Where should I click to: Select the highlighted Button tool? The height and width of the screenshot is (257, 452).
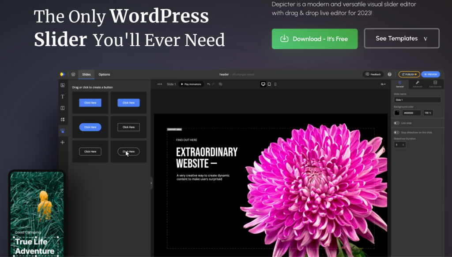tap(63, 130)
